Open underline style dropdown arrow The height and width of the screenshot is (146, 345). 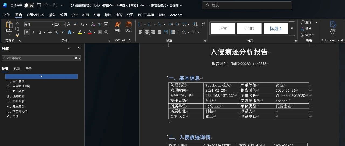pos(44,32)
